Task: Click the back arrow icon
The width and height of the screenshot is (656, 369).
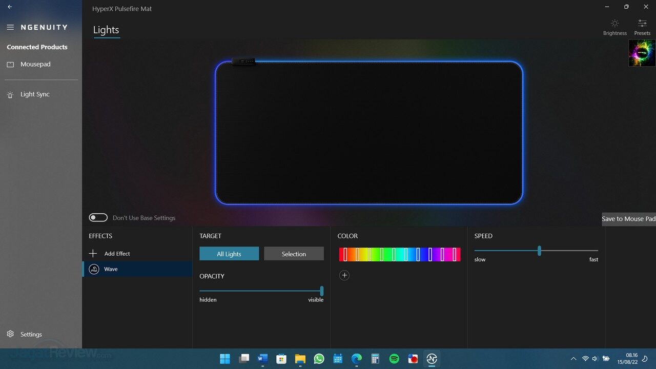Action: 10,7
